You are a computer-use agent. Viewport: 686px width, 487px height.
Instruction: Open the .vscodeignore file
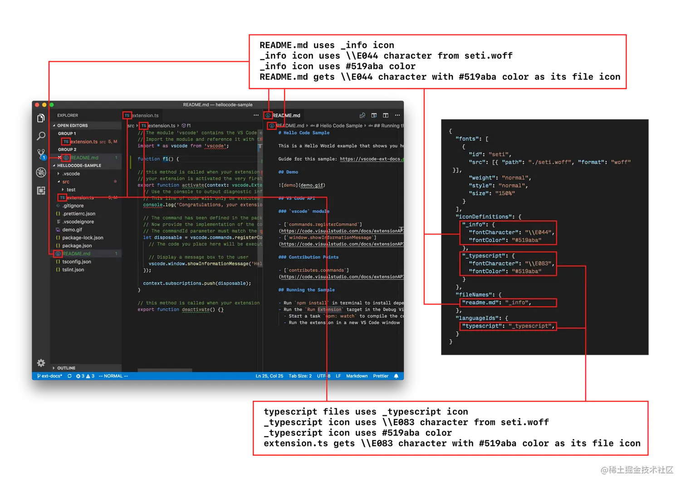click(x=86, y=222)
